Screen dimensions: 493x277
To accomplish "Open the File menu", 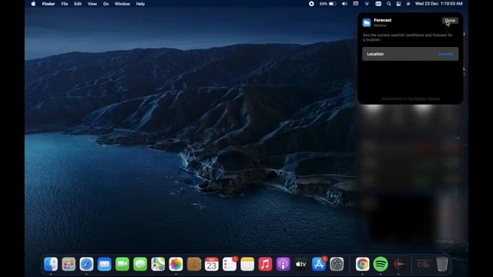I will tap(65, 4).
